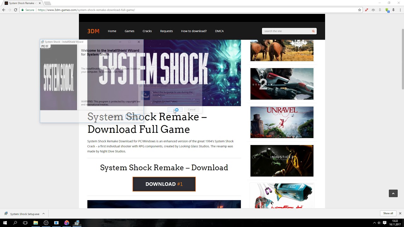Screen dimensions: 404x227
Task: Click the System Shock Remake page title
Action: [x=147, y=123]
